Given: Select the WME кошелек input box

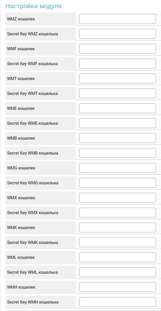Looking at the screenshot, I should [x=117, y=108].
